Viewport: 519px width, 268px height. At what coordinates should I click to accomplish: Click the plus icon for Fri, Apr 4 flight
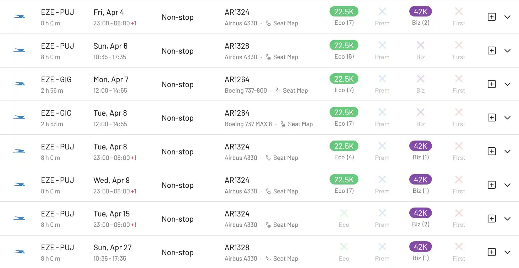click(491, 17)
